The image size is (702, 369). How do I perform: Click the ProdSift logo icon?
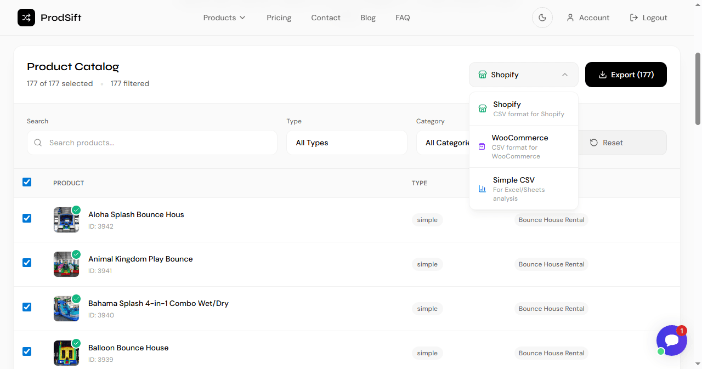[x=26, y=18]
